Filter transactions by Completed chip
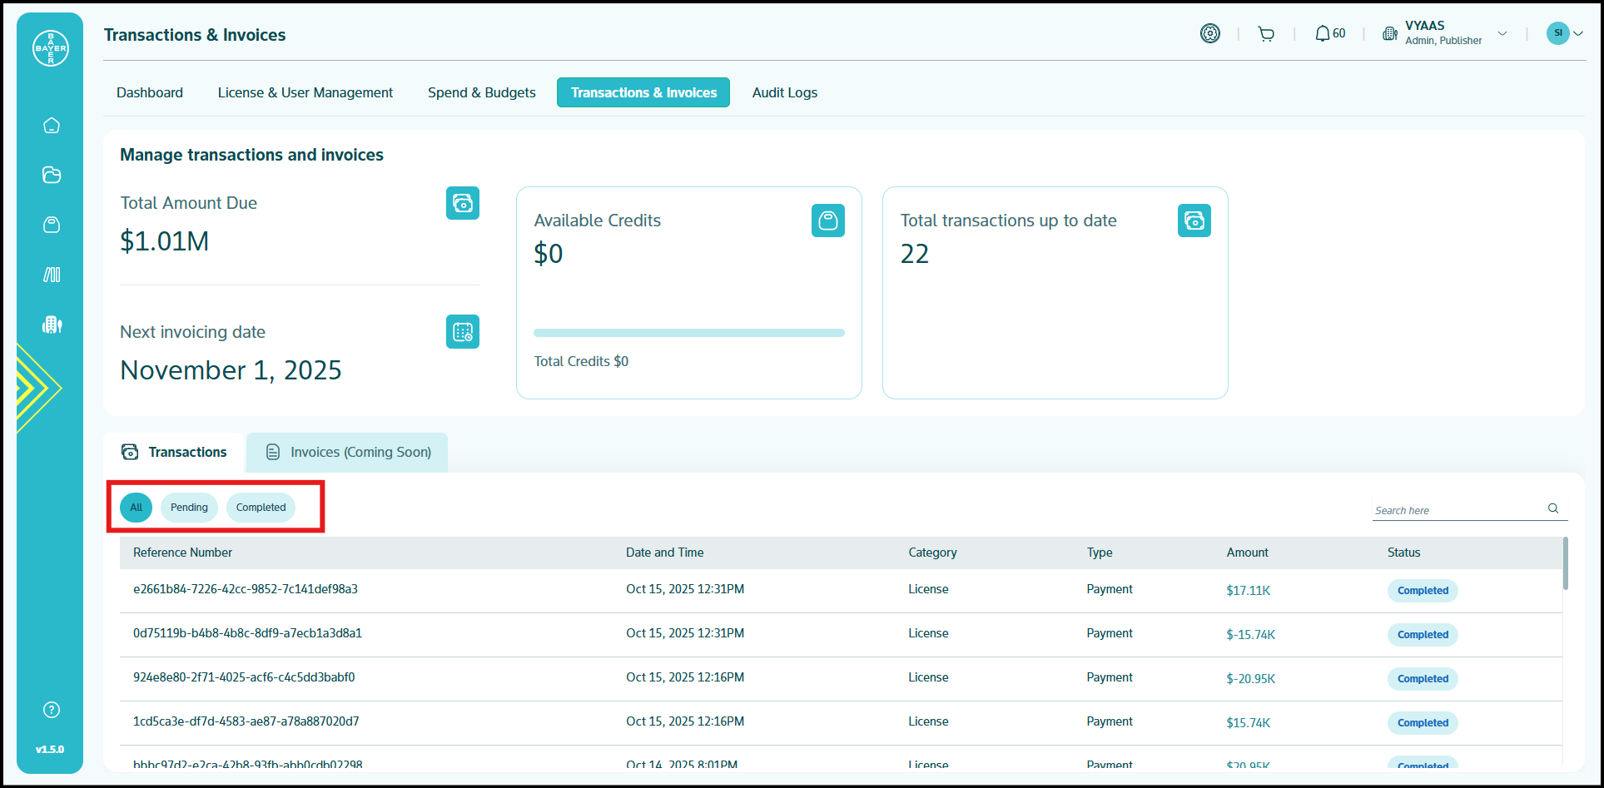Viewport: 1604px width, 788px height. (261, 508)
